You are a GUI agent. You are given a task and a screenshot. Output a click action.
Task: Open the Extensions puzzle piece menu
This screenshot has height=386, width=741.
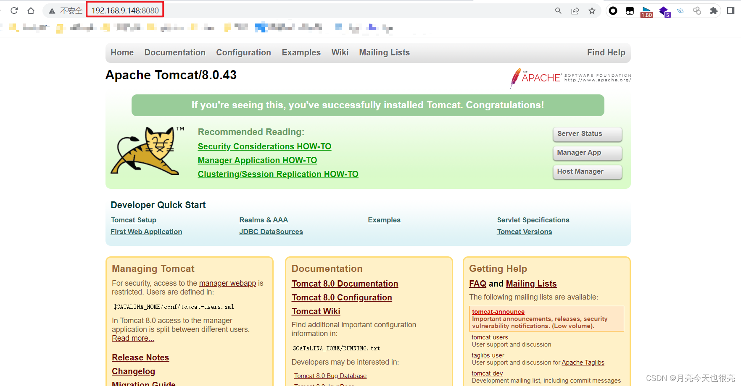point(714,10)
